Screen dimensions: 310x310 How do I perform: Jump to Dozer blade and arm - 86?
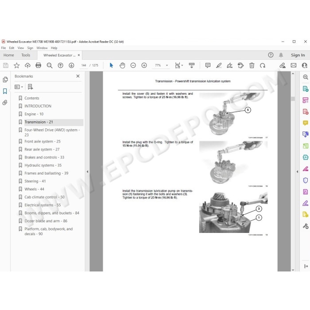[46, 221]
